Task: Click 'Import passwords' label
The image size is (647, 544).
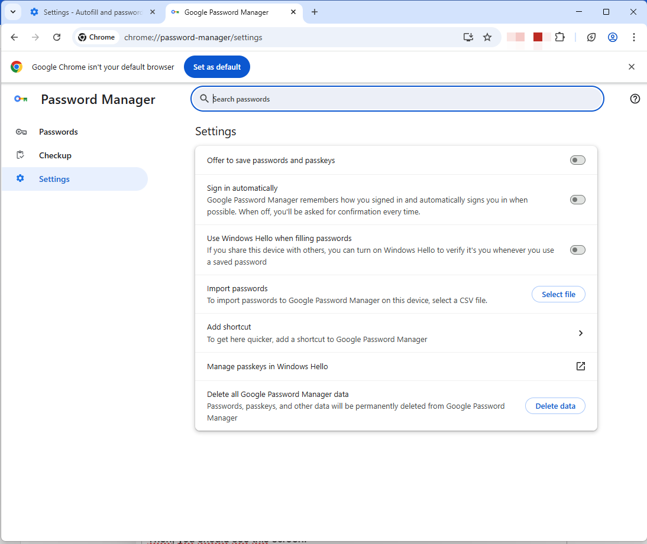Action: click(x=237, y=288)
